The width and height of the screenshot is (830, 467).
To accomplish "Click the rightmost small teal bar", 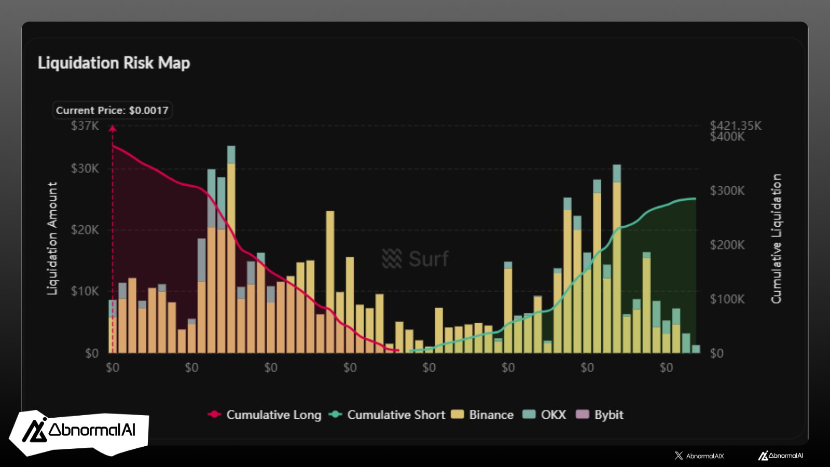I will point(696,349).
